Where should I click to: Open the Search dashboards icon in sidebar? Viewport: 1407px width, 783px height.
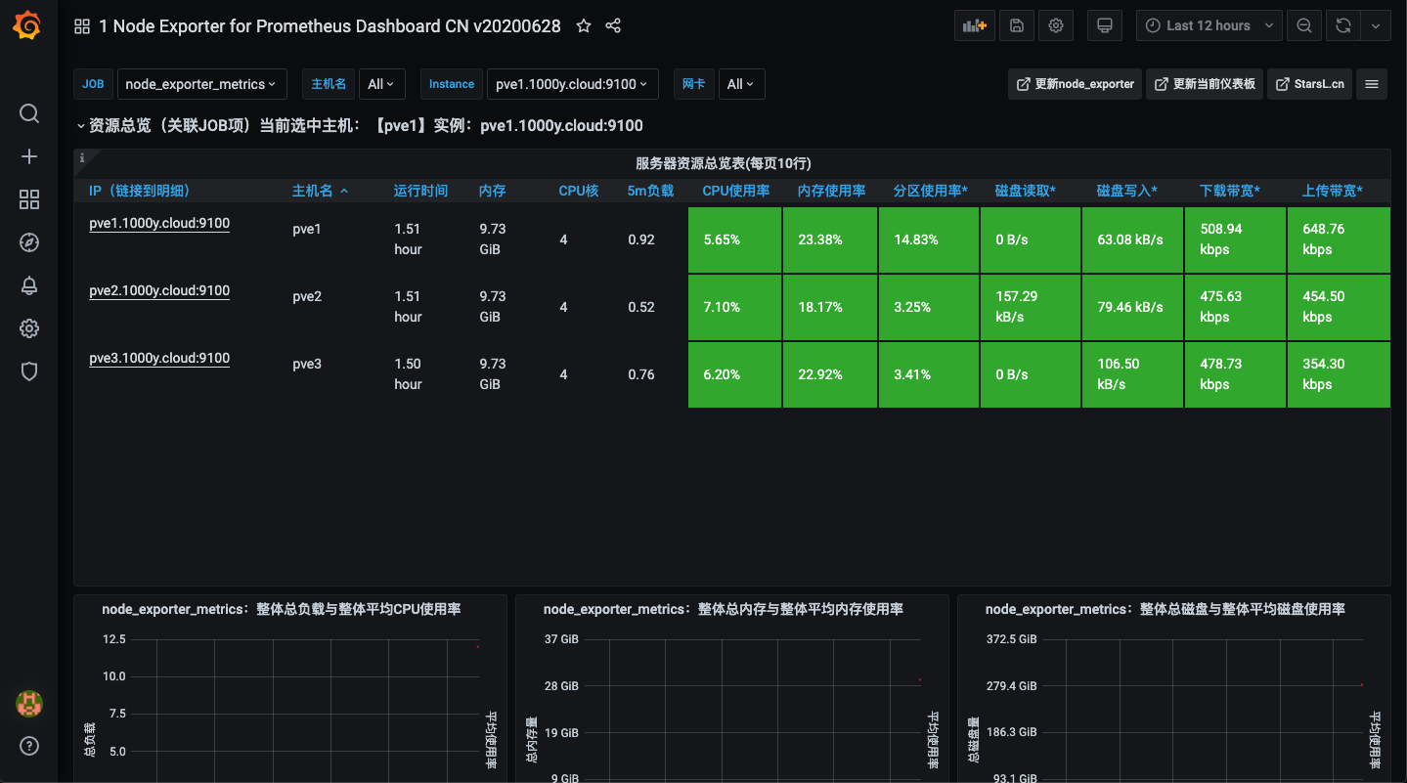coord(29,113)
